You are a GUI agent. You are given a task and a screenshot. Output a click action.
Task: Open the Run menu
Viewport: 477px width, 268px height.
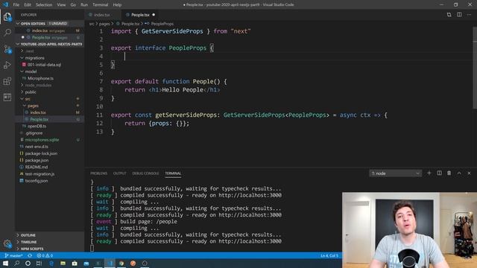coord(84,4)
